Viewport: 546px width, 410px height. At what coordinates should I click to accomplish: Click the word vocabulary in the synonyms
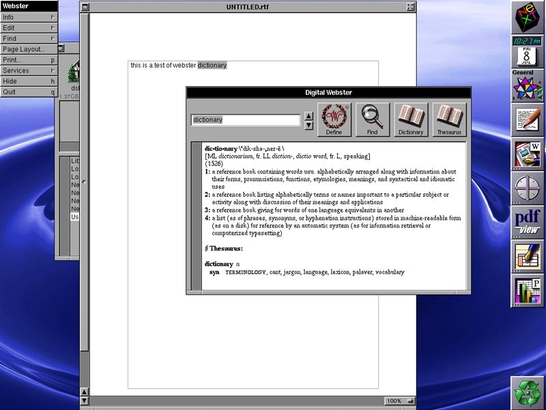coord(390,272)
